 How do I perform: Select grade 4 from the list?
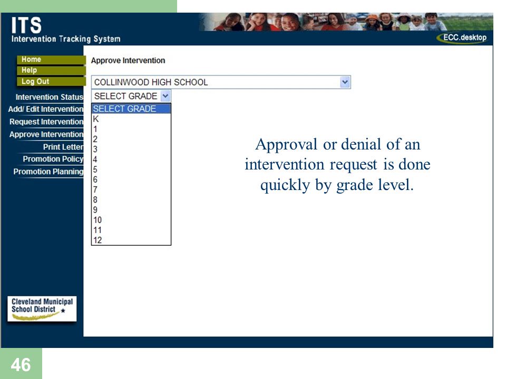(x=131, y=159)
